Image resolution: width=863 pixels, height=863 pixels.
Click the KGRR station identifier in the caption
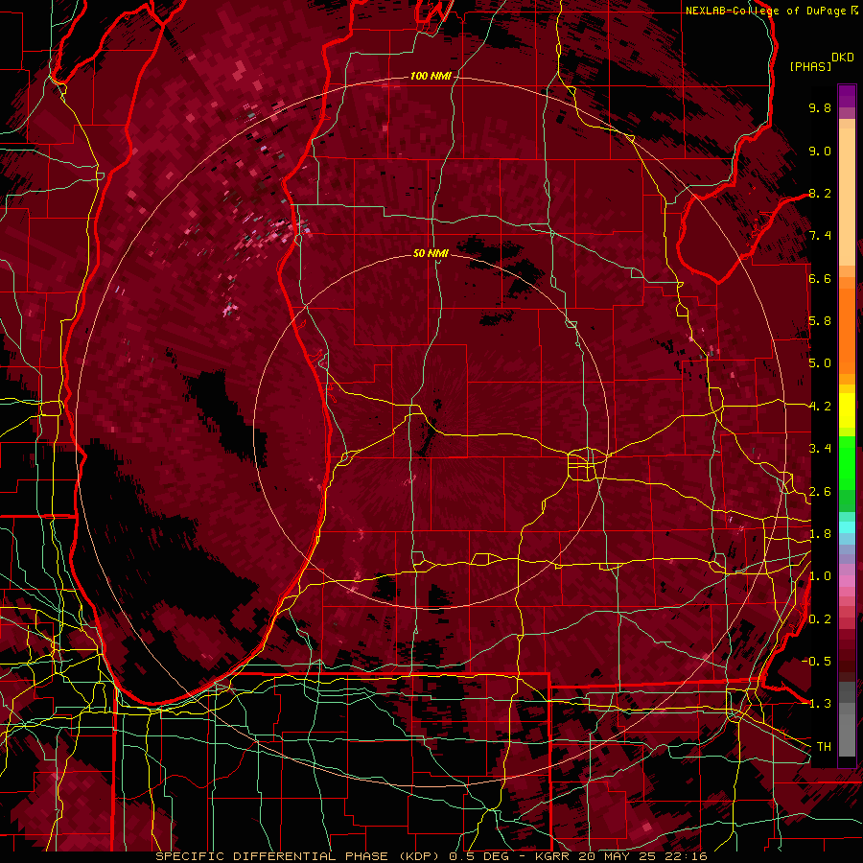[551, 856]
